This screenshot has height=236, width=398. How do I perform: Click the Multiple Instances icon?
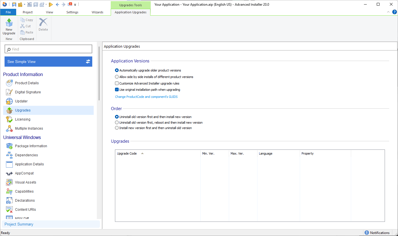(9, 128)
